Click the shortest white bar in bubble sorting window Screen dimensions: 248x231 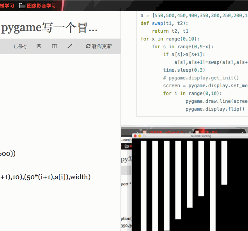pos(224,162)
